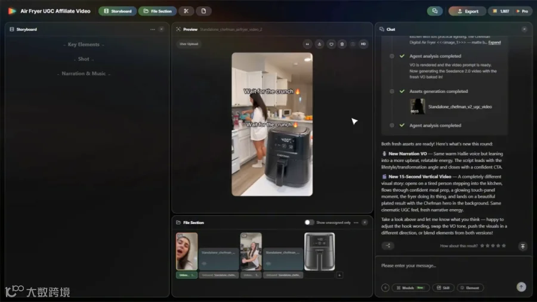Click Standalone_chefman_v2_ugc_video file name
Screen dimensions: 537x302
(459, 107)
